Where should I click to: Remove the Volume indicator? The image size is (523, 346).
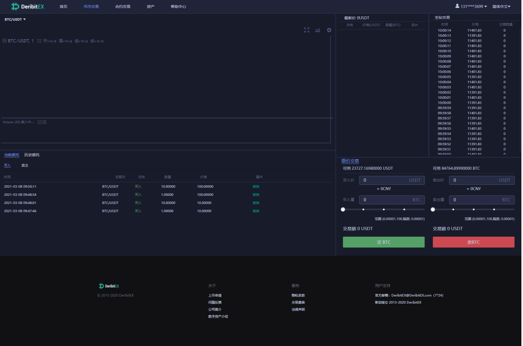tap(45, 122)
